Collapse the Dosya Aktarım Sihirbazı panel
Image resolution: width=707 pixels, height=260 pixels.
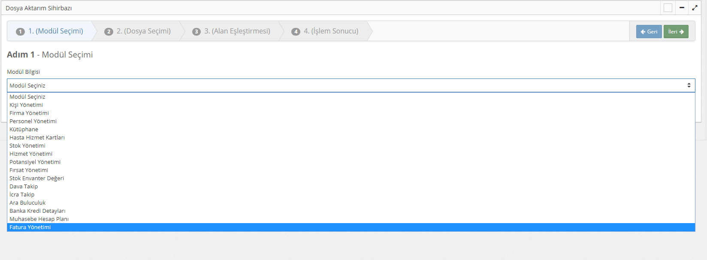682,8
